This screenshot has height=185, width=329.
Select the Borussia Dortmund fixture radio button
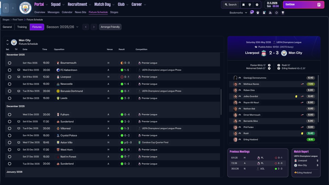(10, 91)
